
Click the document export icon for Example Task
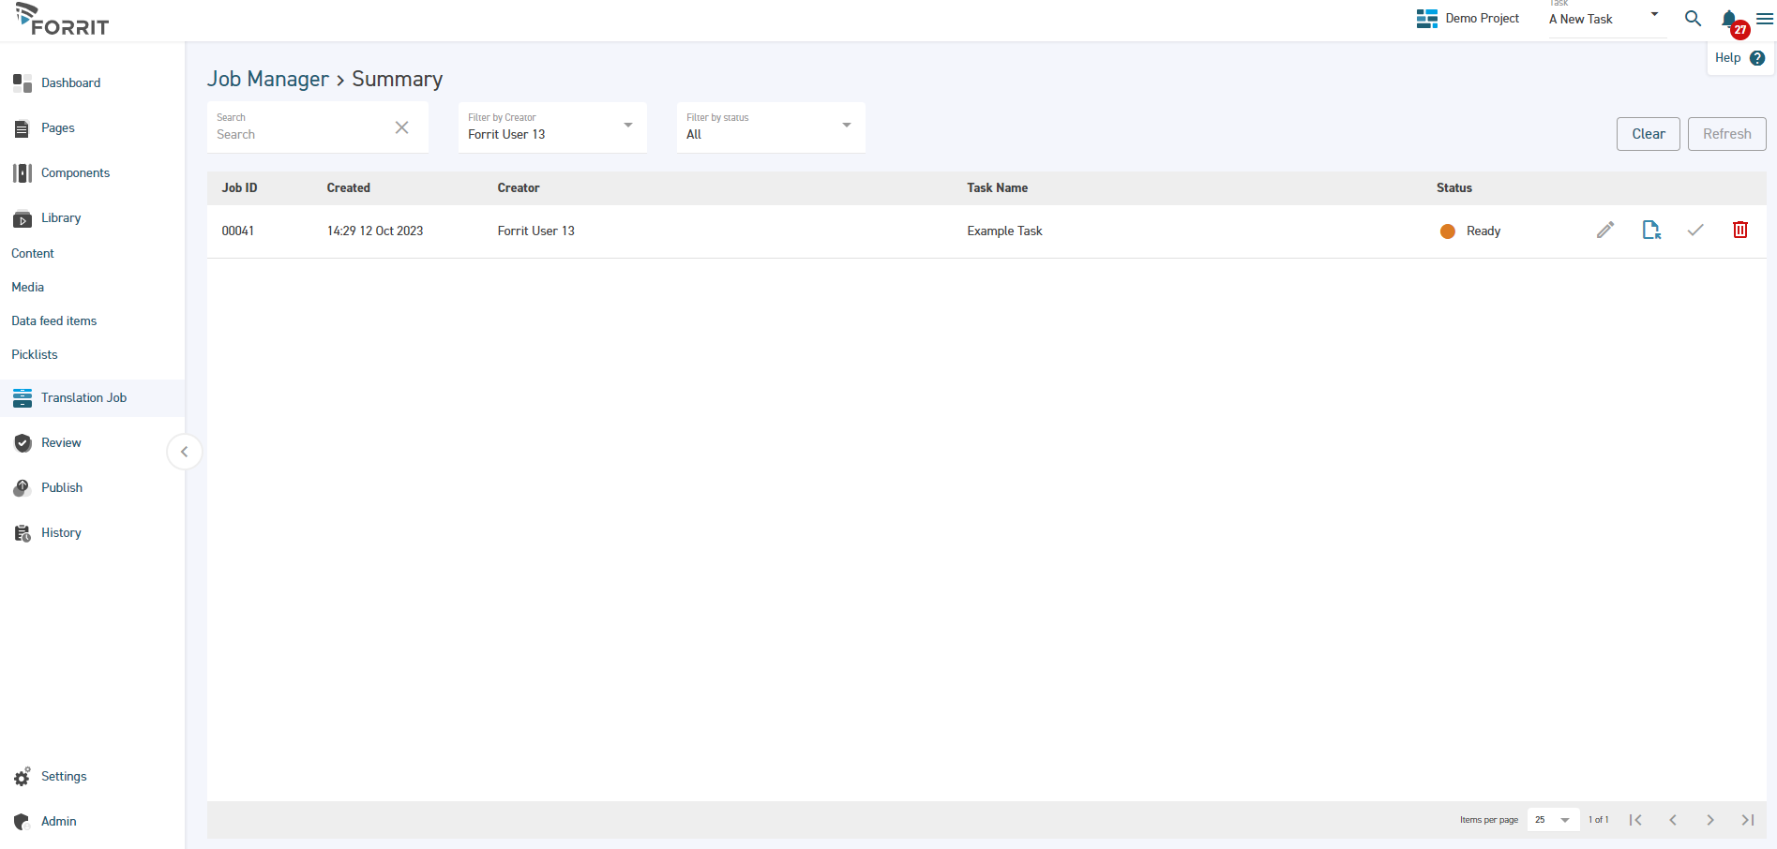click(x=1650, y=231)
